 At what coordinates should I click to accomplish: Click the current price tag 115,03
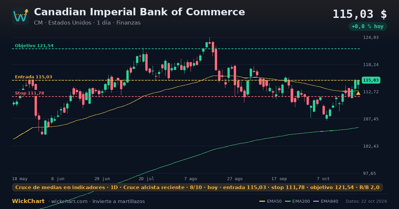[371, 80]
